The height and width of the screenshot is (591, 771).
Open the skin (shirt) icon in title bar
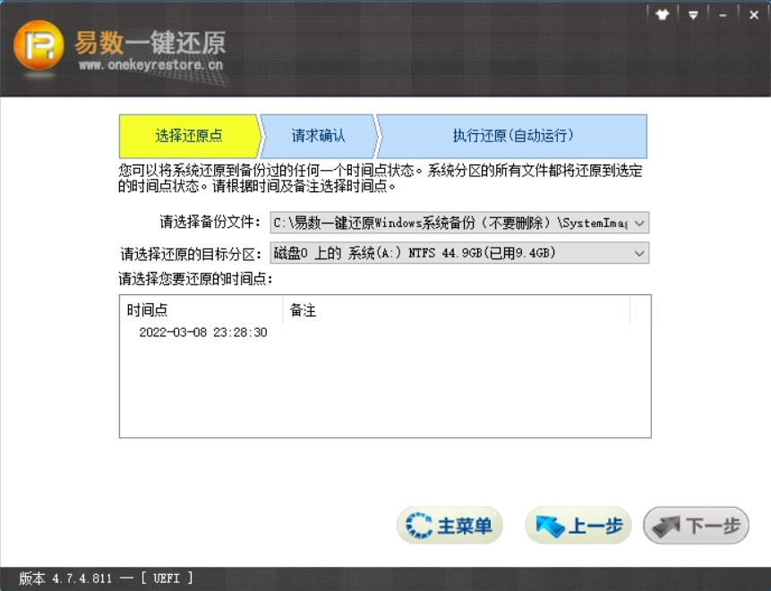(663, 14)
